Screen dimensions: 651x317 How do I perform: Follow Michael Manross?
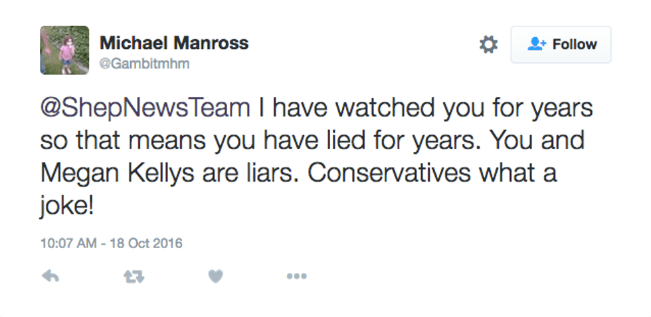click(x=561, y=45)
